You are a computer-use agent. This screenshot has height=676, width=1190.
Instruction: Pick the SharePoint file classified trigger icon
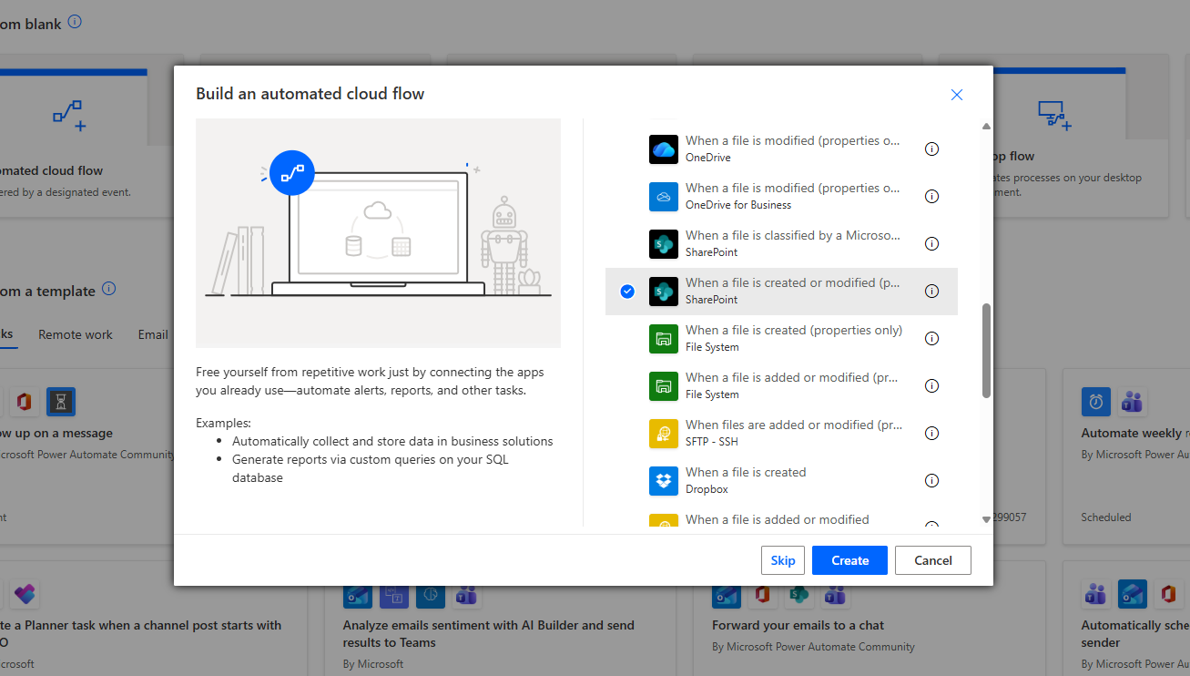click(x=664, y=244)
